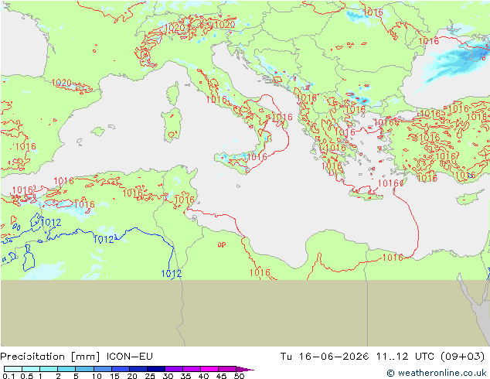Click the island of Mallorca on the map
490x379 pixels.
pos(98,131)
